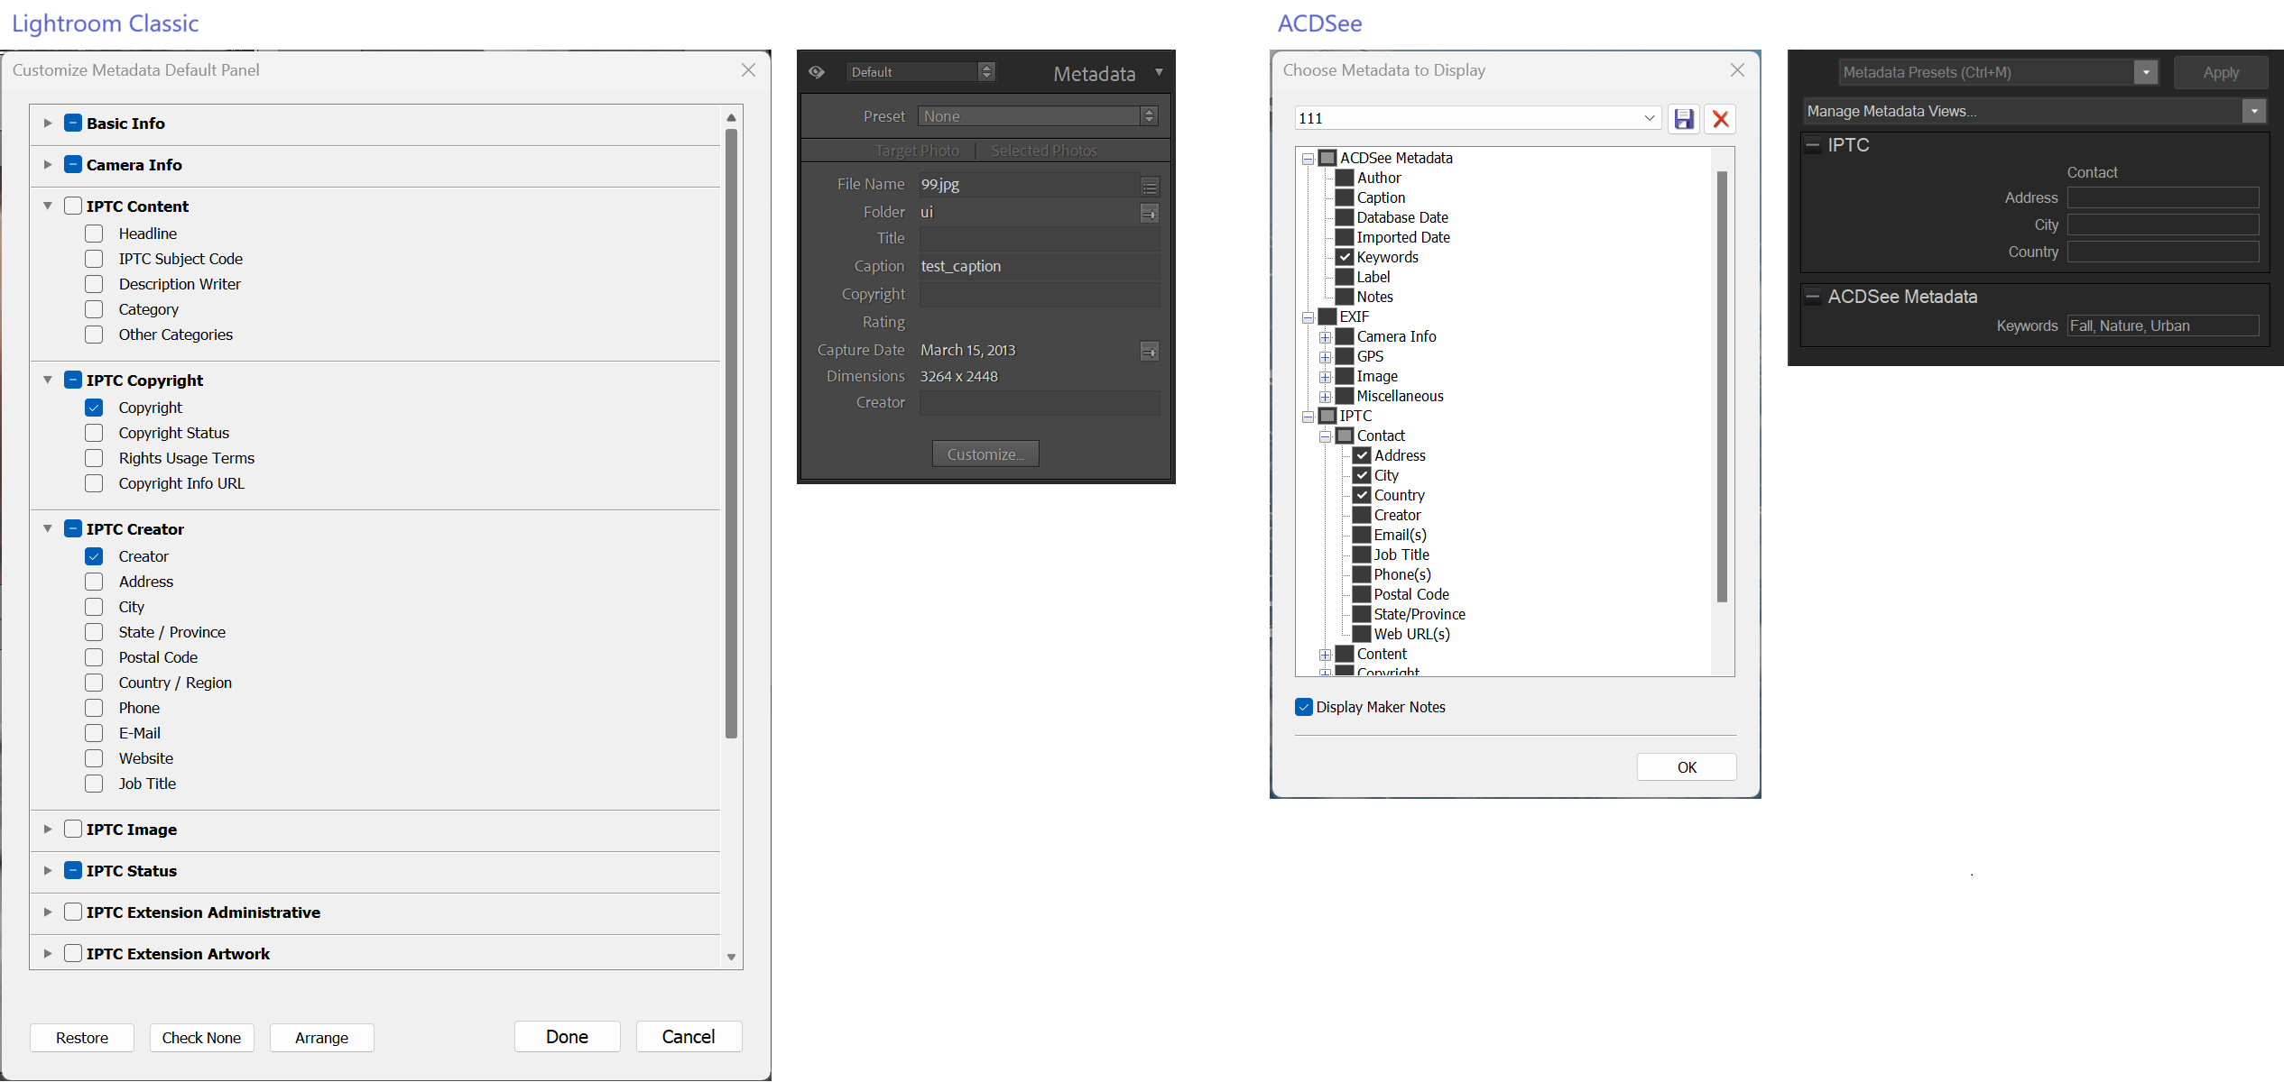Select the Target Photo tab
2284x1082 pixels.
point(917,151)
